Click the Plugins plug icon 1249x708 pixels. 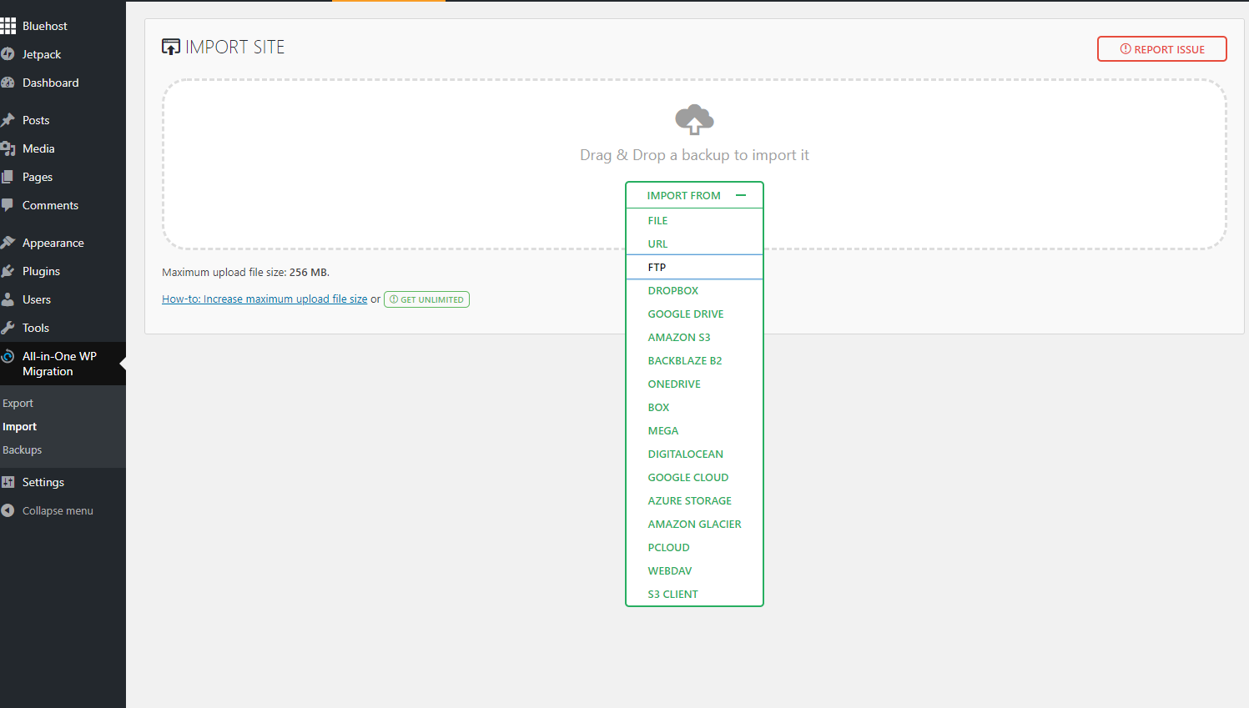[x=8, y=271]
